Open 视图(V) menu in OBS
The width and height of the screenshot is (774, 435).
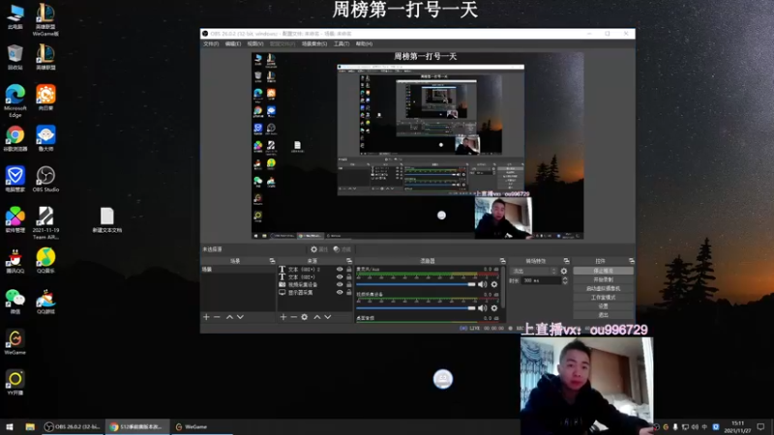[255, 43]
